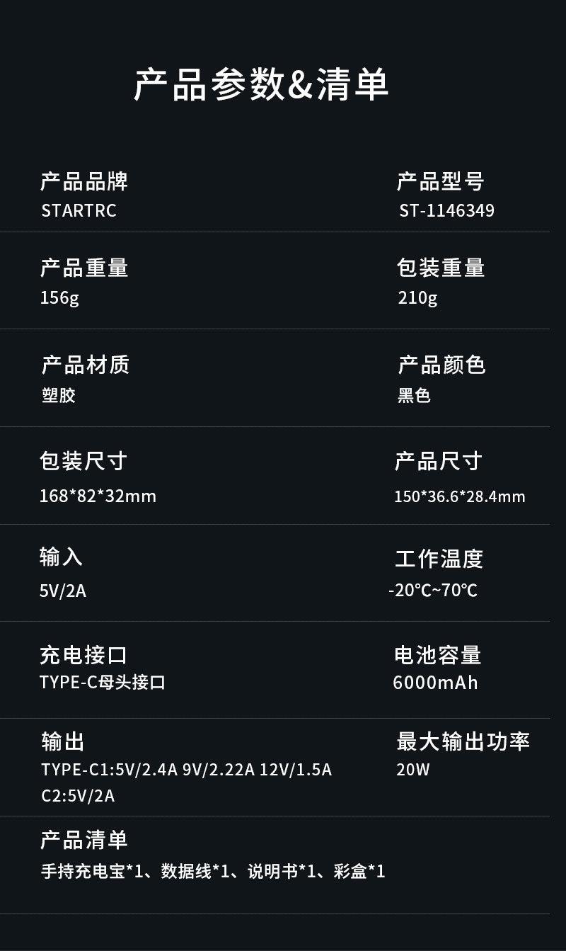Image resolution: width=566 pixels, height=951 pixels.
Task: Select the 产品材质 label
Action: 85,365
